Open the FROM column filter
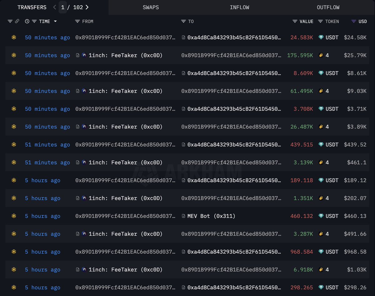The width and height of the screenshot is (375, 296). point(77,22)
